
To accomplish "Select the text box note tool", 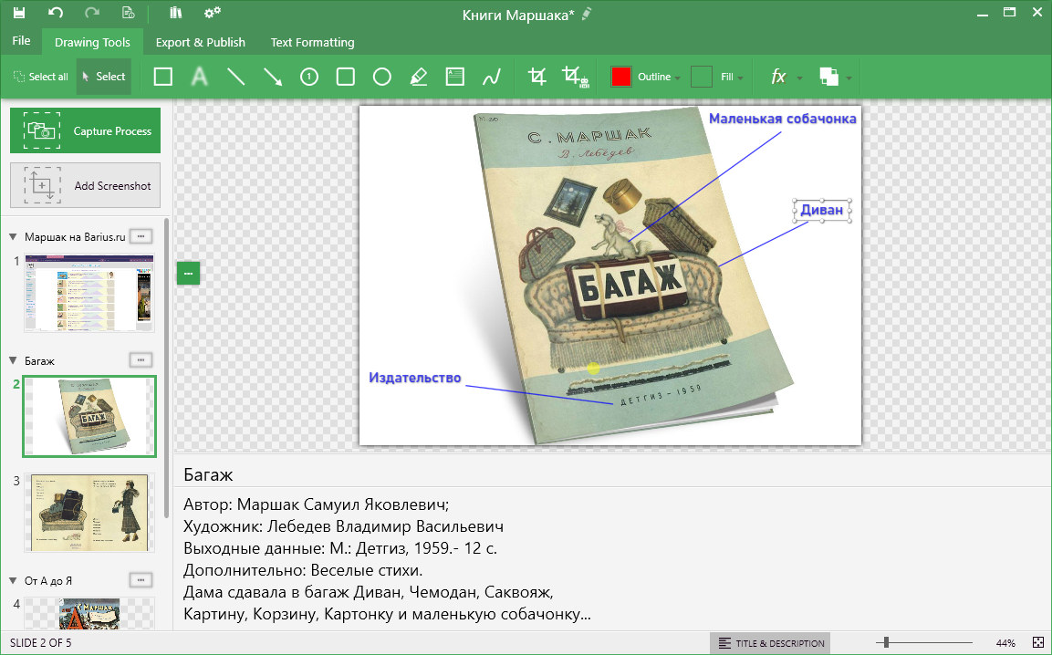I will pos(455,77).
